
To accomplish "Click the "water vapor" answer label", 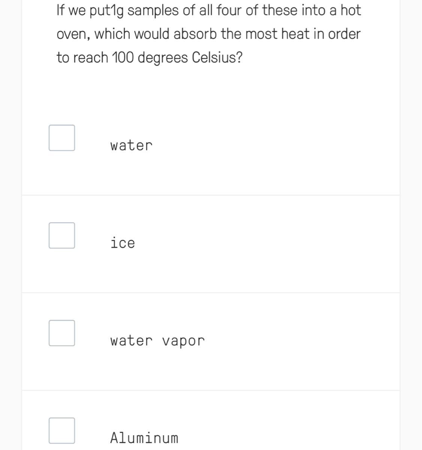I will coord(157,341).
